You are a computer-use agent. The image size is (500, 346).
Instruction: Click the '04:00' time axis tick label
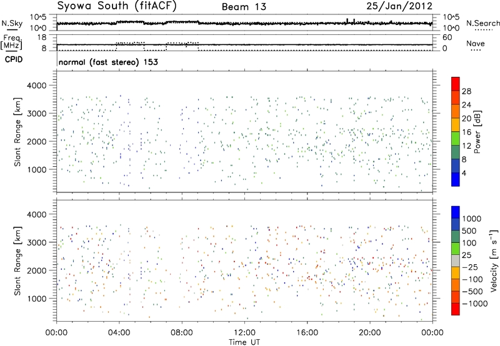119,333
